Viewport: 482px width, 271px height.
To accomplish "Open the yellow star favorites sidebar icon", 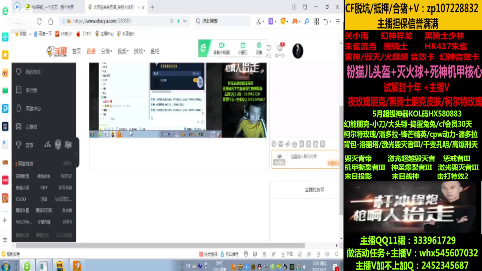I will pyautogui.click(x=5, y=55).
